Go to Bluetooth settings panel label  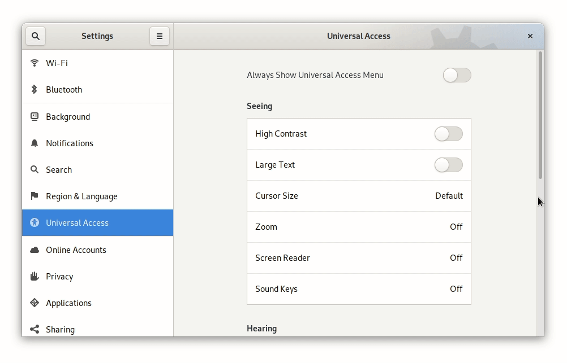(x=64, y=90)
